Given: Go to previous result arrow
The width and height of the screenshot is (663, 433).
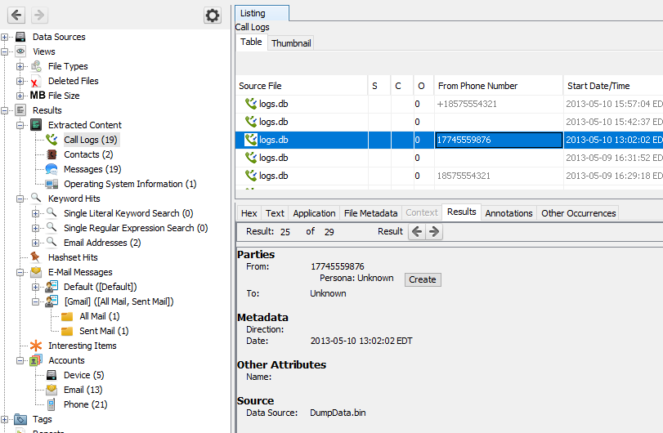Looking at the screenshot, I should pyautogui.click(x=417, y=231).
